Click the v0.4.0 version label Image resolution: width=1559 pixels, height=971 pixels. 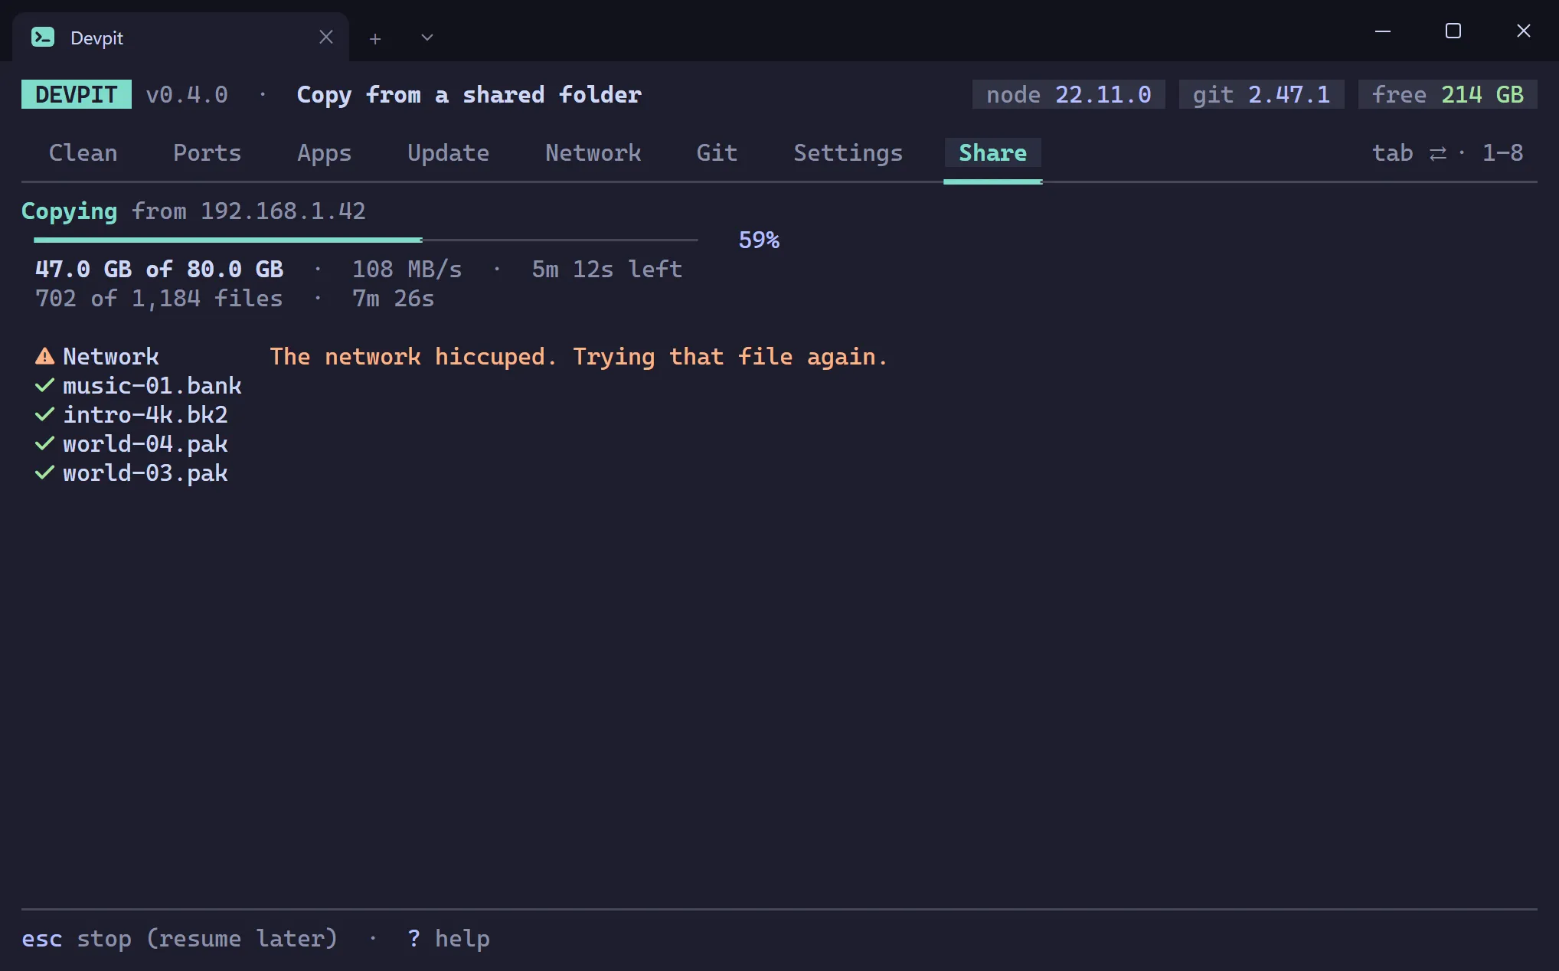point(187,95)
